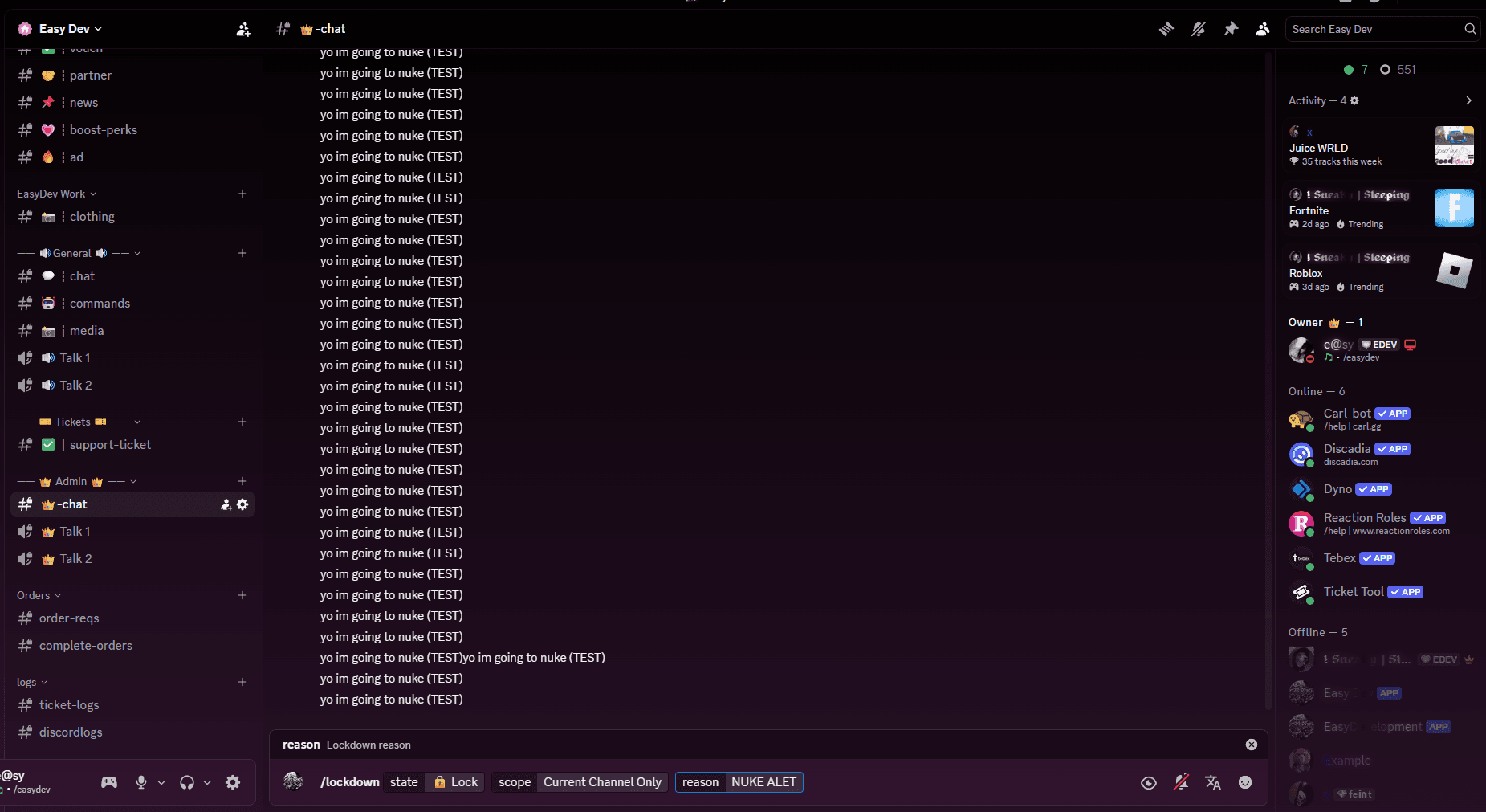Click the reason field NUKE ALET

(739, 782)
